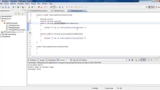Toggle Block Selection Mode toolbar icon
Viewport: 160px width, 90px height.
[x=60, y=7]
